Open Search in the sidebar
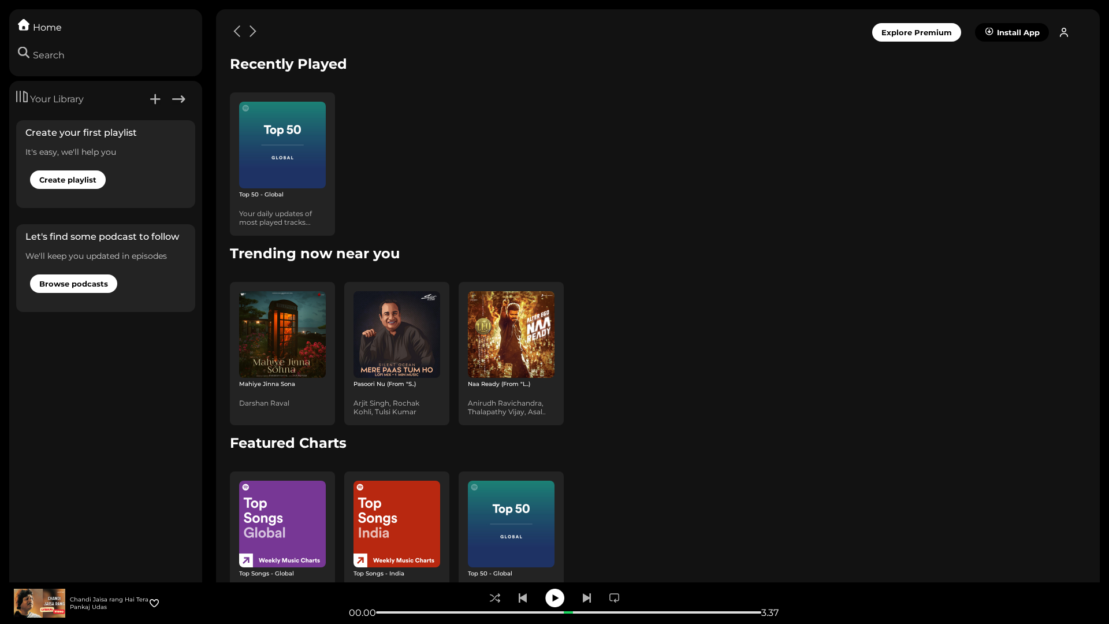The height and width of the screenshot is (624, 1109). click(40, 54)
